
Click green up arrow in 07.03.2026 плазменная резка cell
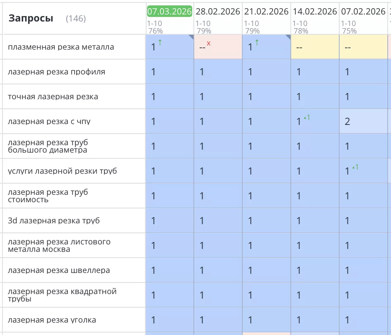(x=160, y=42)
